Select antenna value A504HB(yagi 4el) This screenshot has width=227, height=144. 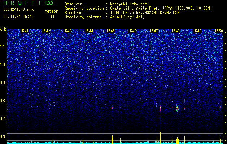coord(127,17)
